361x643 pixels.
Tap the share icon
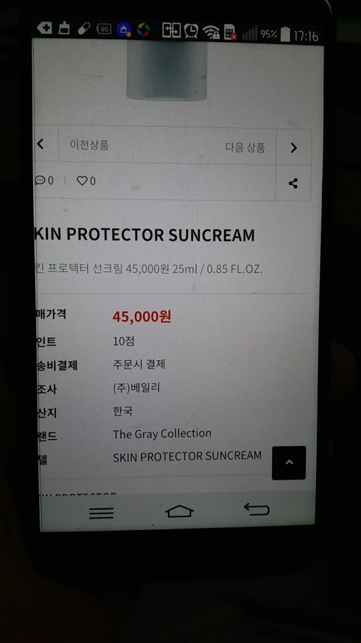point(293,183)
